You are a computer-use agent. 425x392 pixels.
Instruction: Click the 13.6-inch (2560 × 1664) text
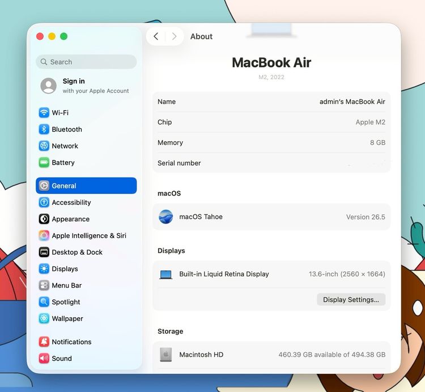(347, 274)
